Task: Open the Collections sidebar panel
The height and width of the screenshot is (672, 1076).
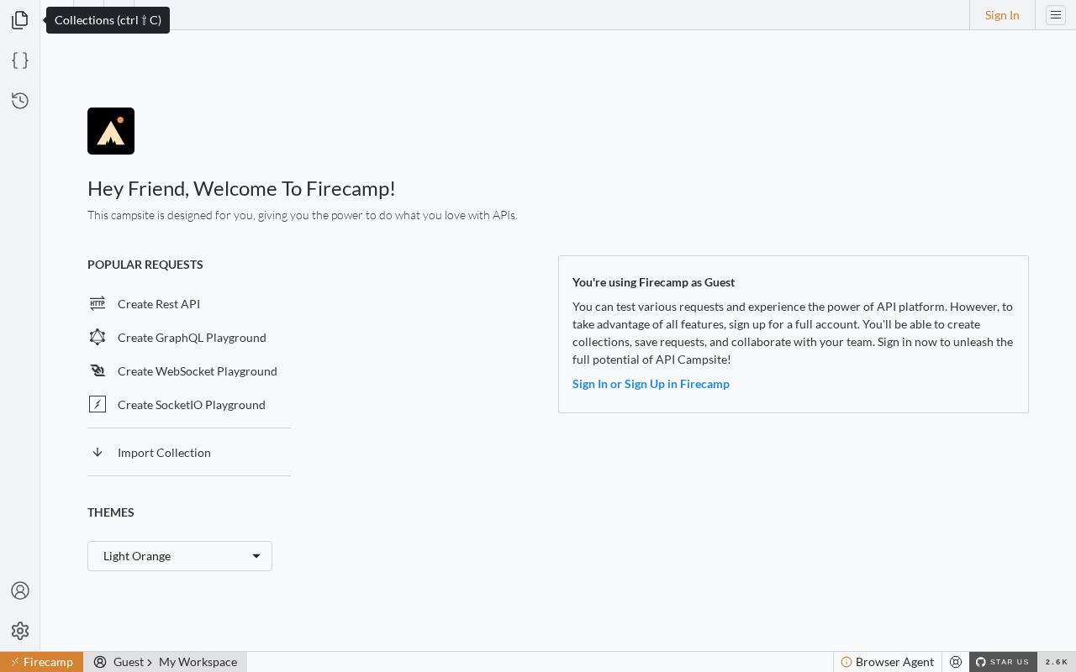Action: (20, 20)
